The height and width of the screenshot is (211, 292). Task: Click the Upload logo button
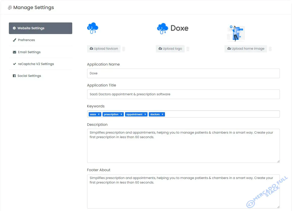point(170,49)
